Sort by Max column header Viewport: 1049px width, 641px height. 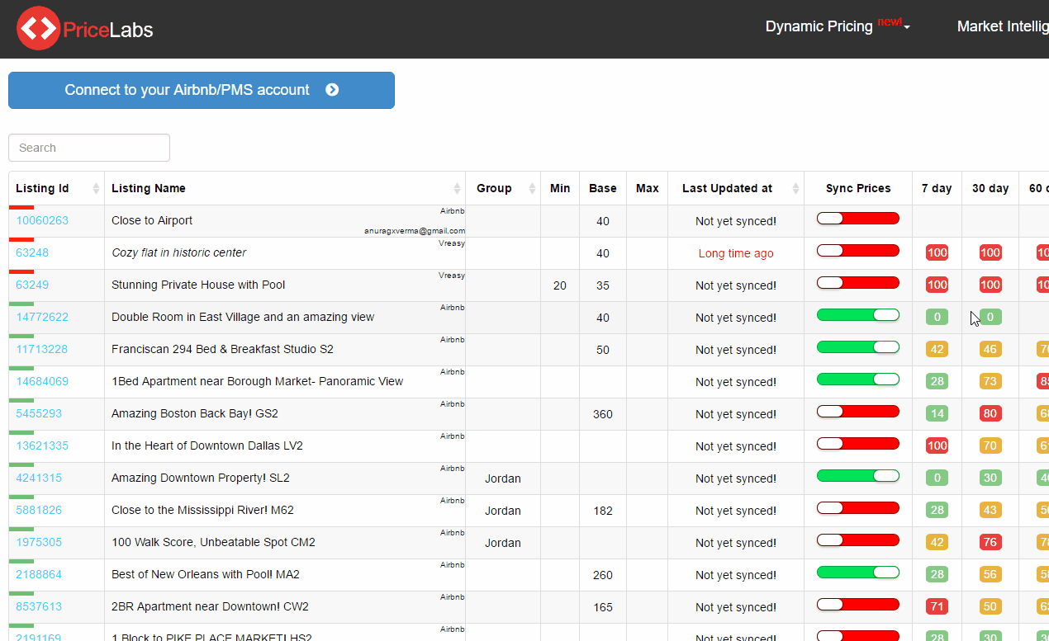tap(648, 188)
